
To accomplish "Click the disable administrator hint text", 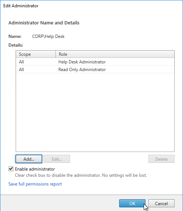I will point(81,175).
